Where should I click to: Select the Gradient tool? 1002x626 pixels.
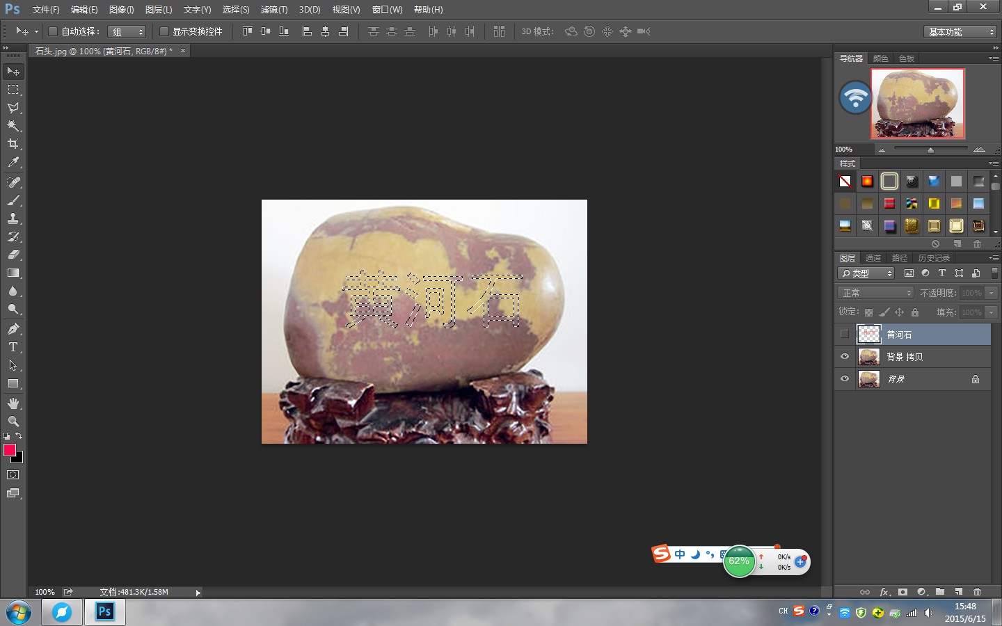13,273
